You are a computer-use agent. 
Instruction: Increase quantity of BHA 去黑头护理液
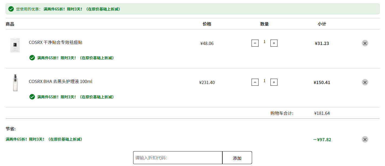(x=274, y=82)
